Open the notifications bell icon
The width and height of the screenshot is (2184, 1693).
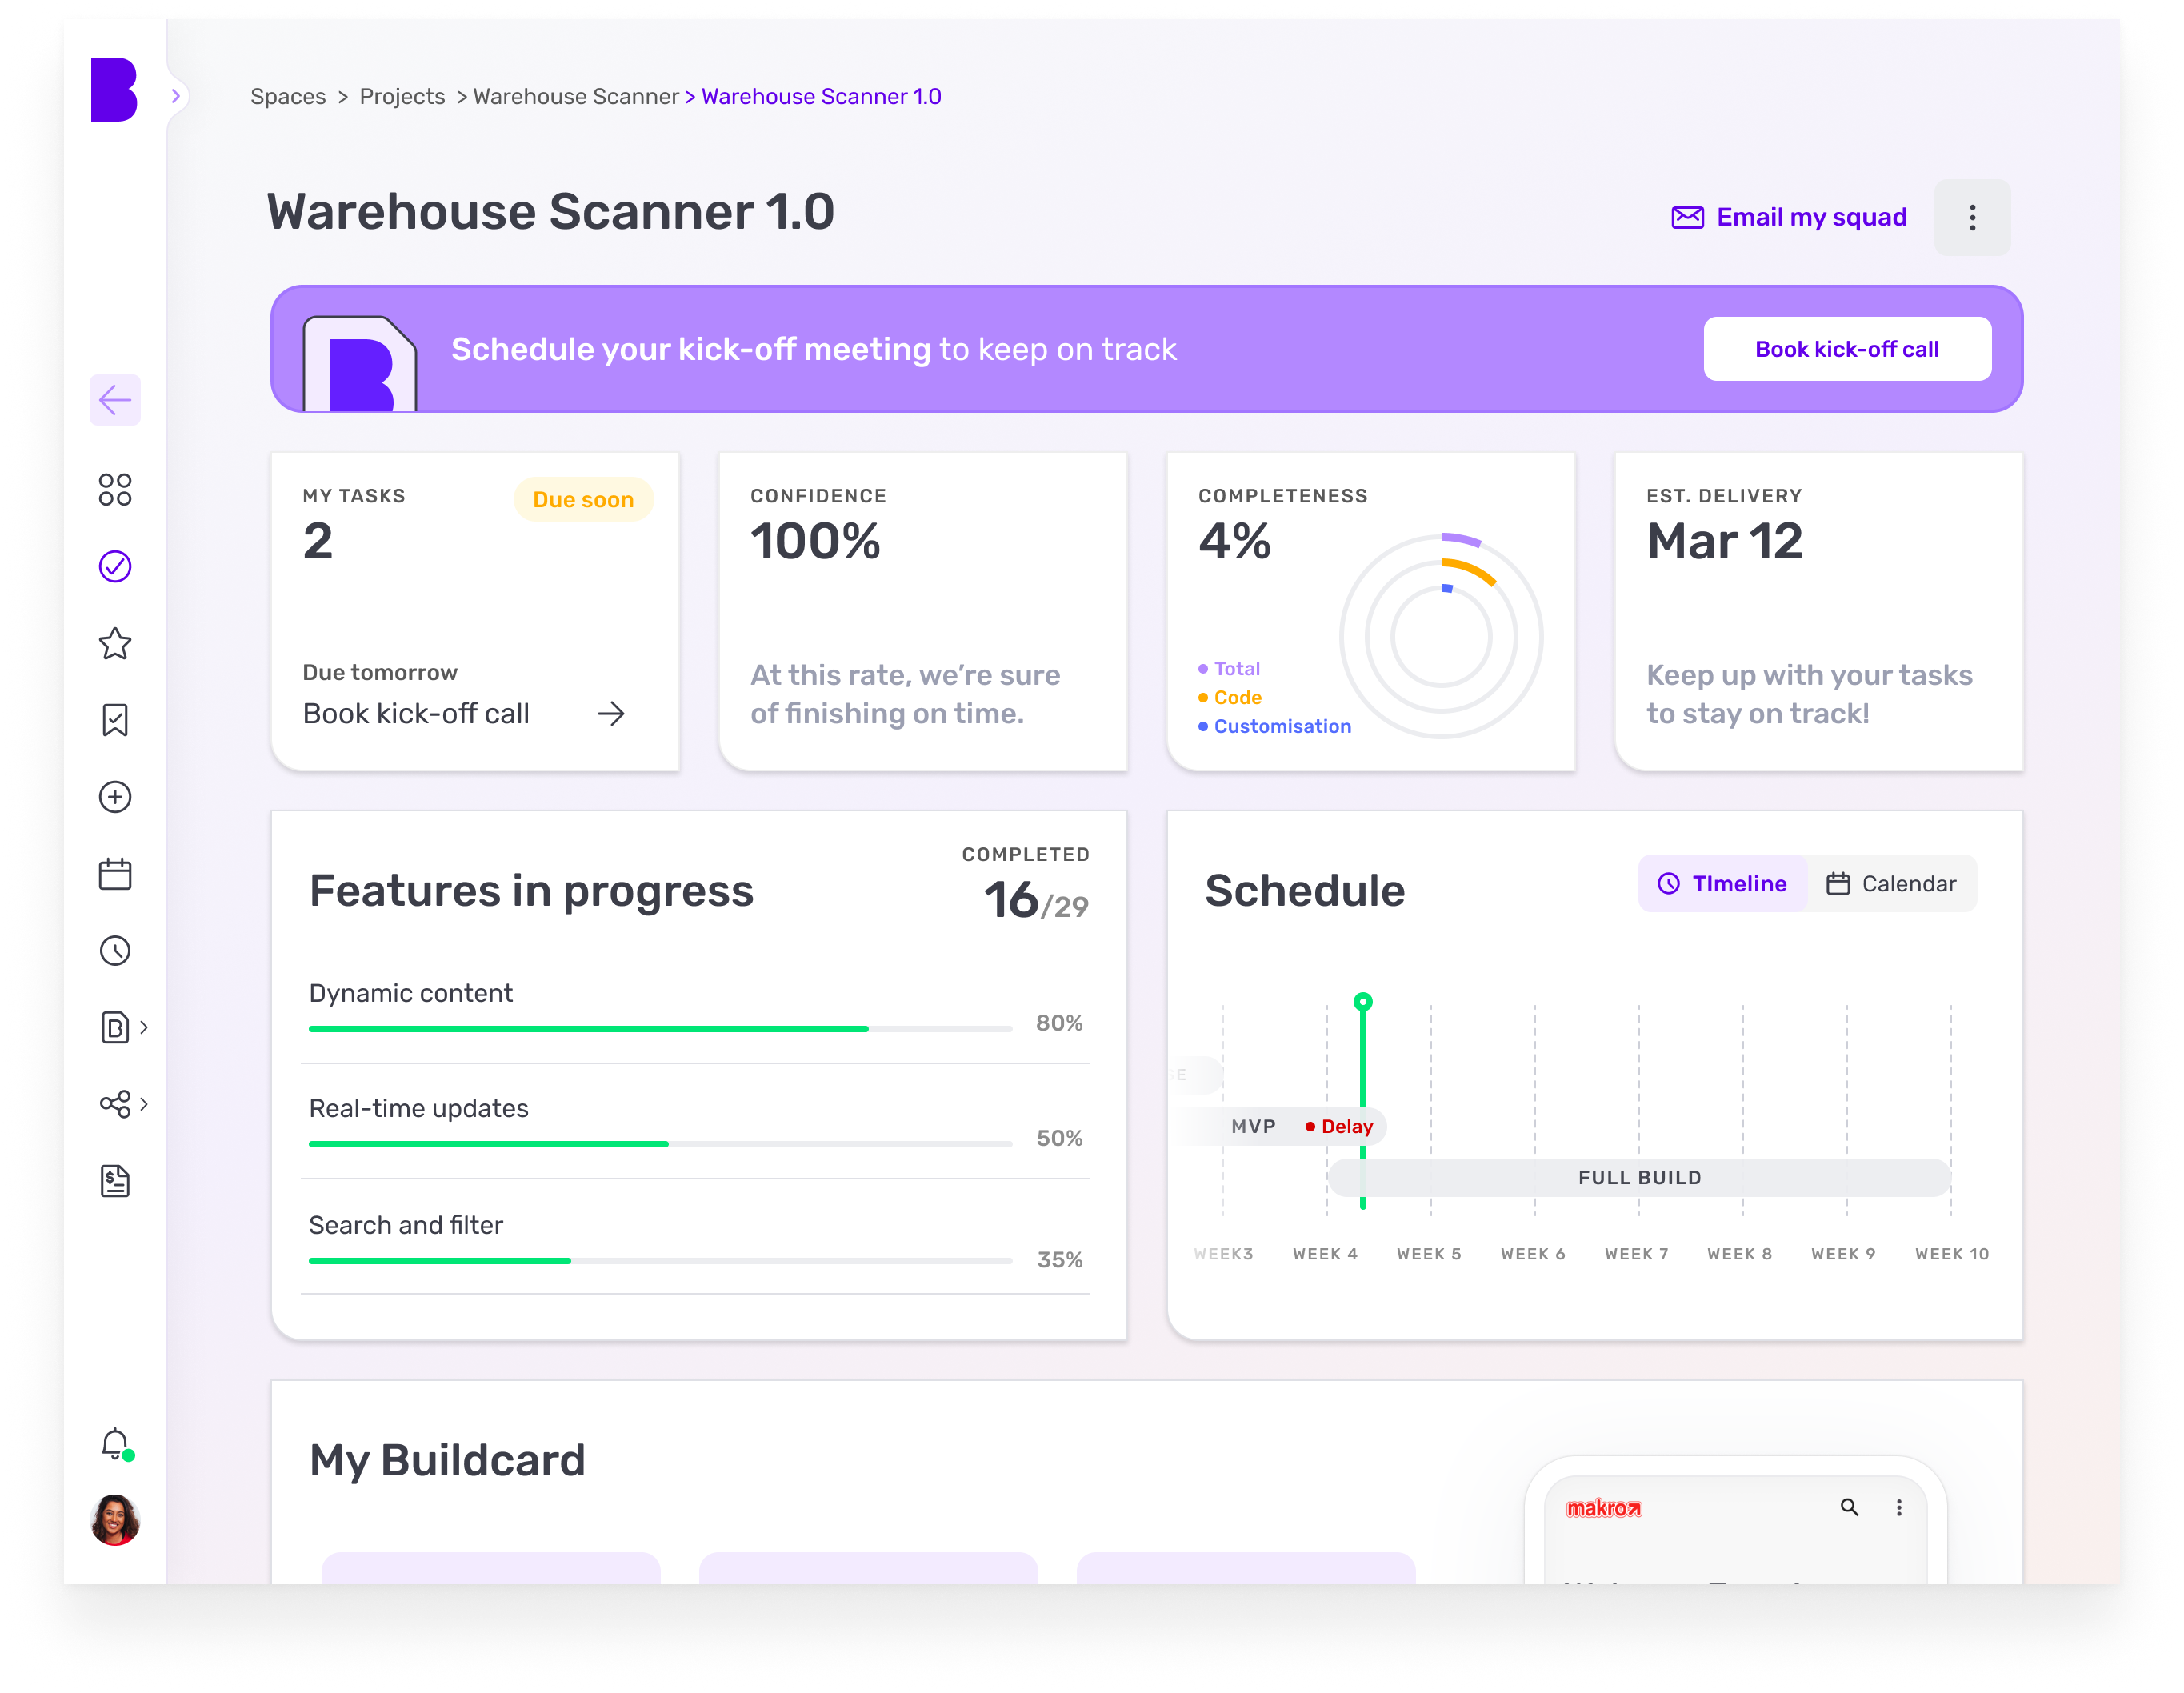[115, 1443]
